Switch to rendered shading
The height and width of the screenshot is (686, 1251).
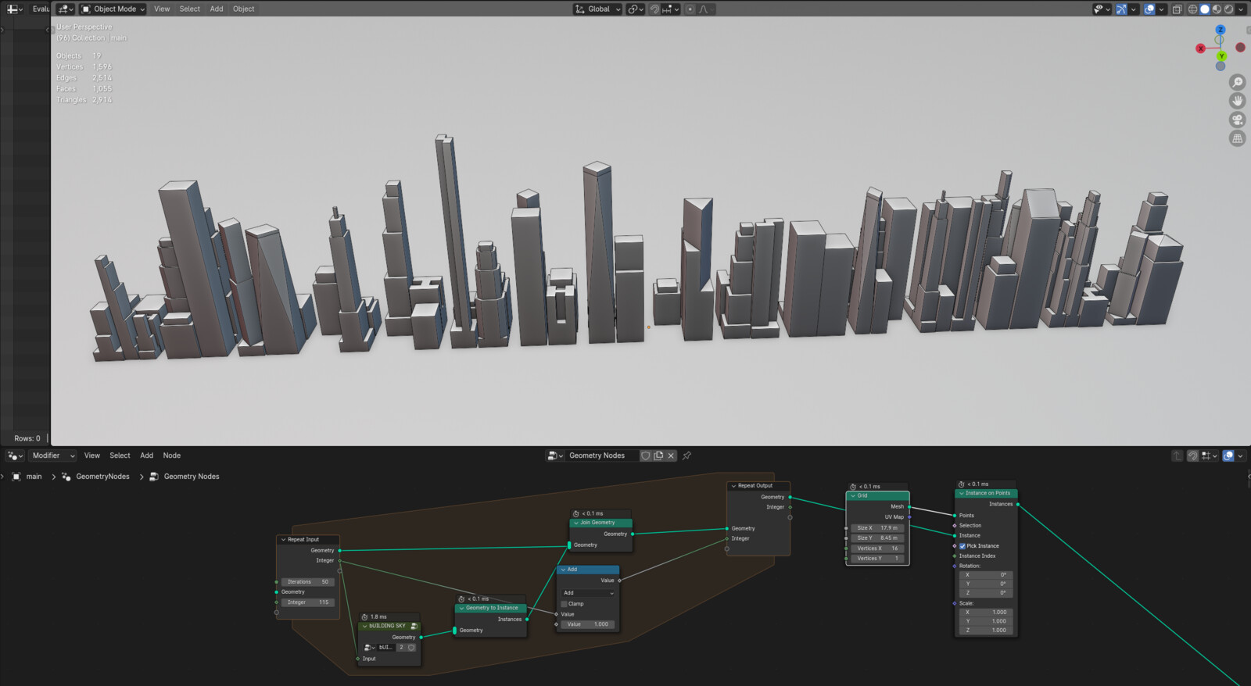tap(1228, 9)
